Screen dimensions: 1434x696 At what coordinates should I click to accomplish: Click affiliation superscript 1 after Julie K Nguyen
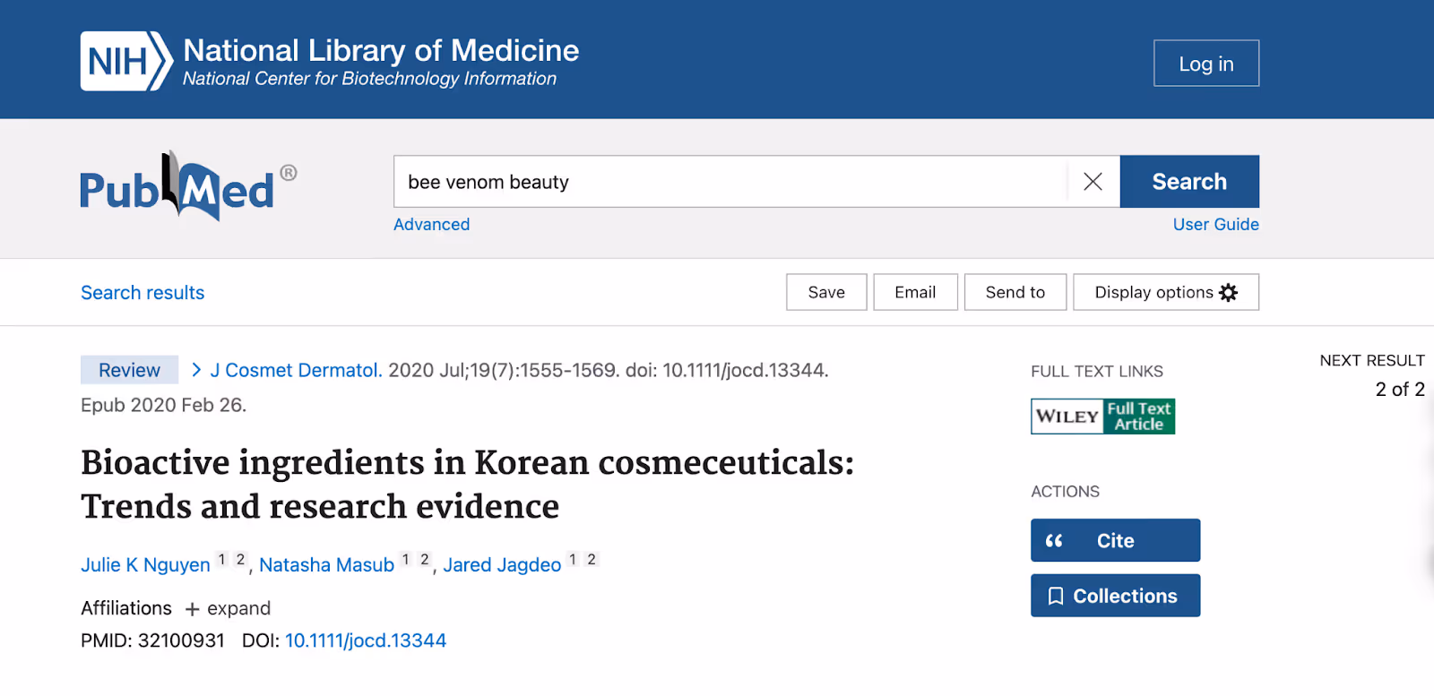point(222,559)
